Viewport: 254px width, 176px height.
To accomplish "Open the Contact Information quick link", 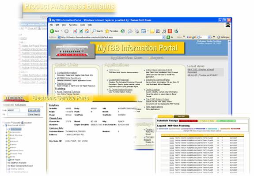I will click(x=67, y=73).
